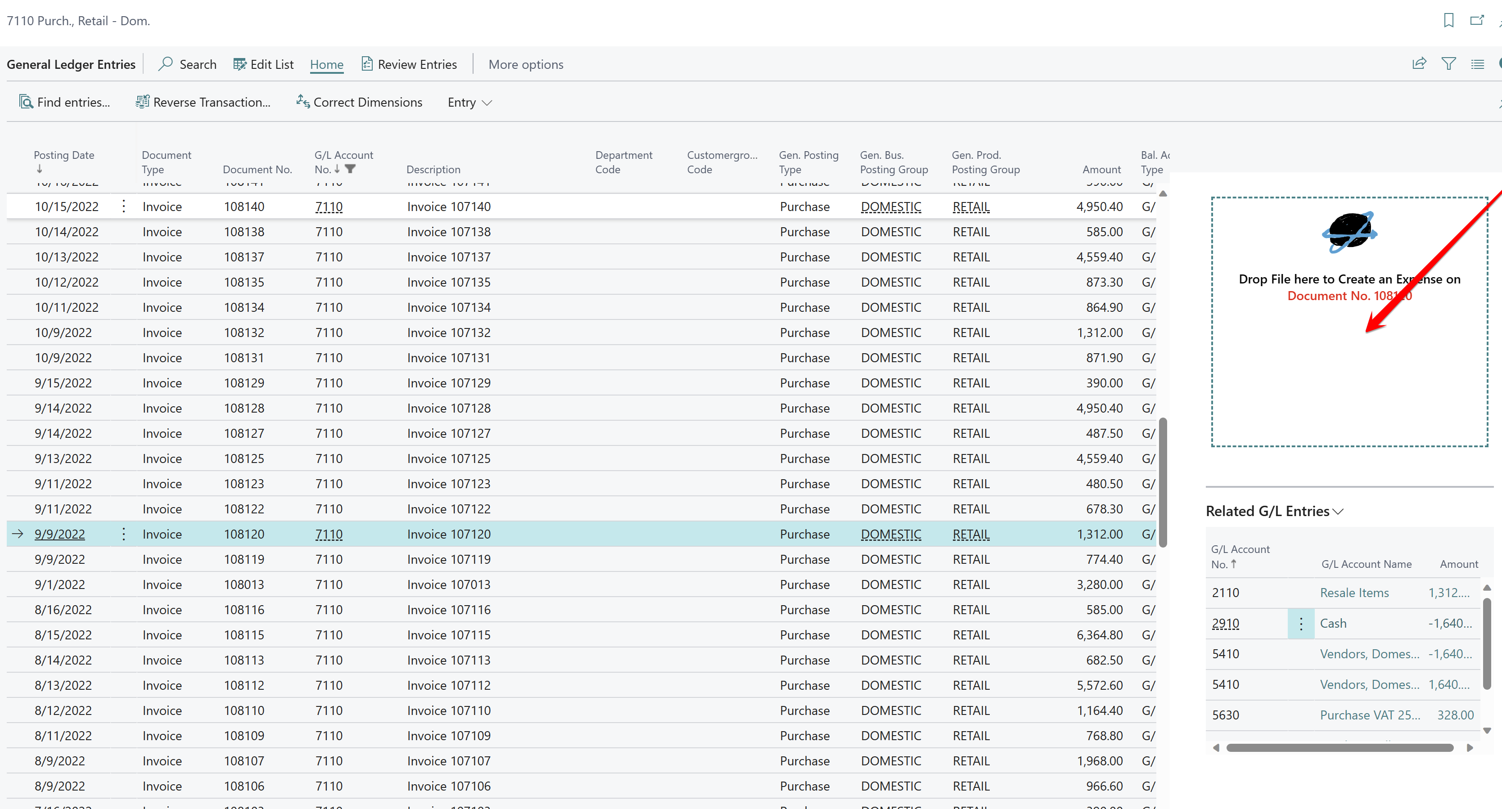Click account 5630 in Related G/L Entries

[x=1225, y=715]
